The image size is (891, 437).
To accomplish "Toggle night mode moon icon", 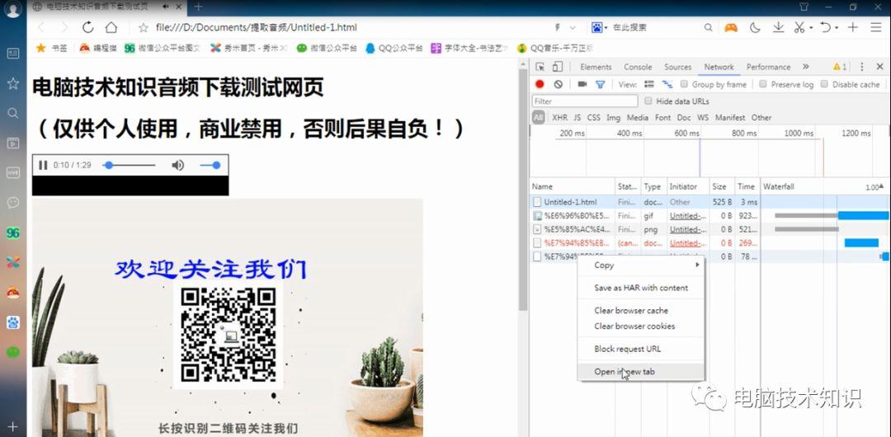I will 755,27.
